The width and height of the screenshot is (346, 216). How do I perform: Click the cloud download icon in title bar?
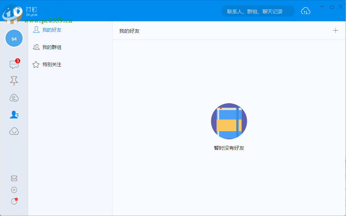(x=306, y=11)
